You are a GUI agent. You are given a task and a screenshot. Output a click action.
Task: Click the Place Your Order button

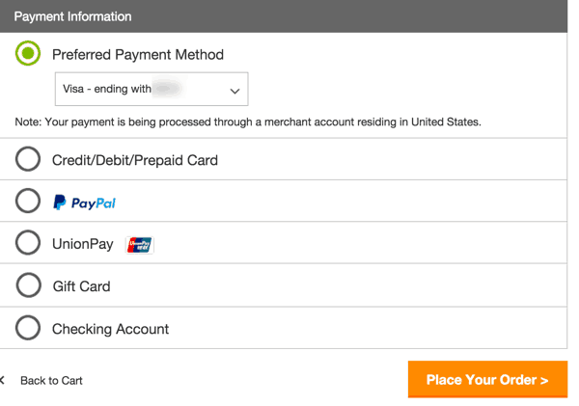[487, 379]
